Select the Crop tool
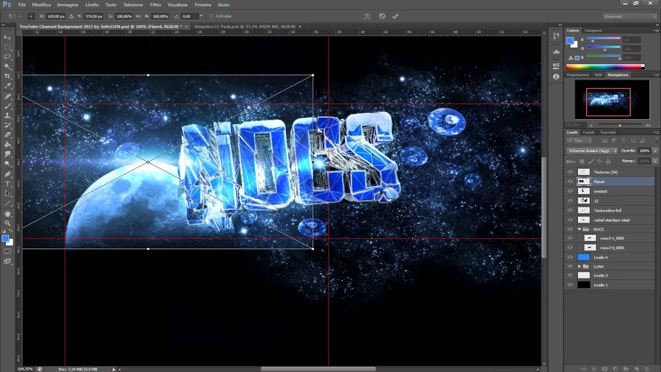This screenshot has height=372, width=661. [8, 76]
